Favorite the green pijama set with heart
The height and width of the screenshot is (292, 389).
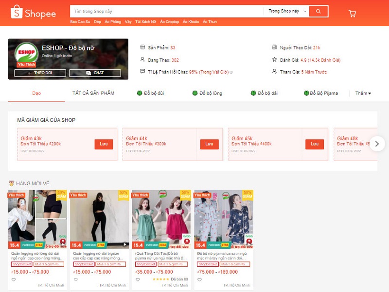click(137, 279)
